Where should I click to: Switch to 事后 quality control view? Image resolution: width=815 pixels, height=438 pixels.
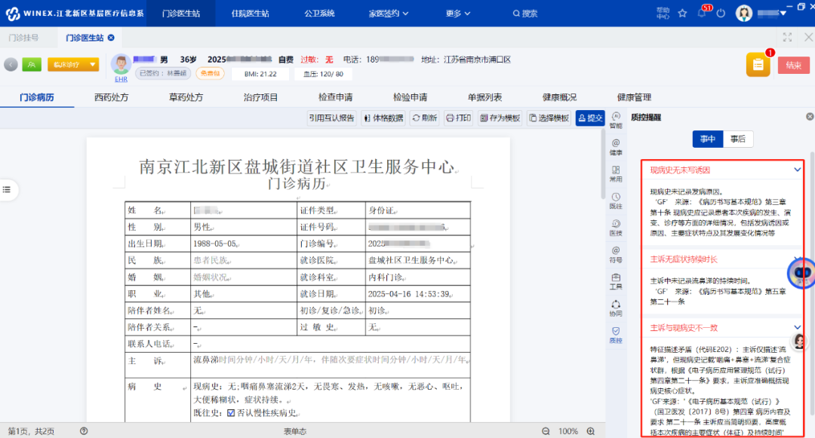pyautogui.click(x=737, y=139)
